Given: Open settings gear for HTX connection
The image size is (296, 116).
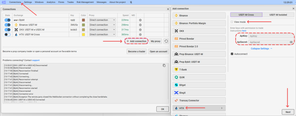Looking at the screenshot, I should pos(140,35).
